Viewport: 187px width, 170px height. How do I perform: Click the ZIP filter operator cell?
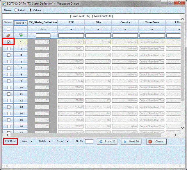point(71,29)
